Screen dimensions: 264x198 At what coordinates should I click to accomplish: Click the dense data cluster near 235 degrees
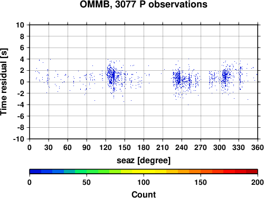pos(178,78)
